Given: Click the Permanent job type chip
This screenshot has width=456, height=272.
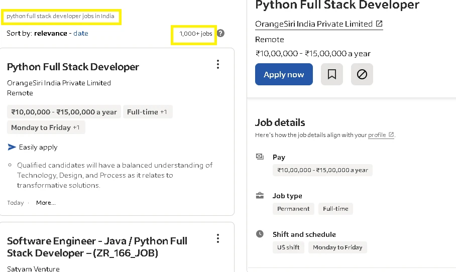Looking at the screenshot, I should tap(293, 209).
